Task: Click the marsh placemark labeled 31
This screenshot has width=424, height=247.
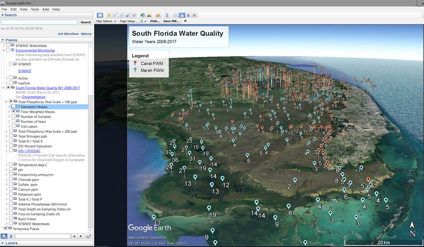Action: (190, 153)
